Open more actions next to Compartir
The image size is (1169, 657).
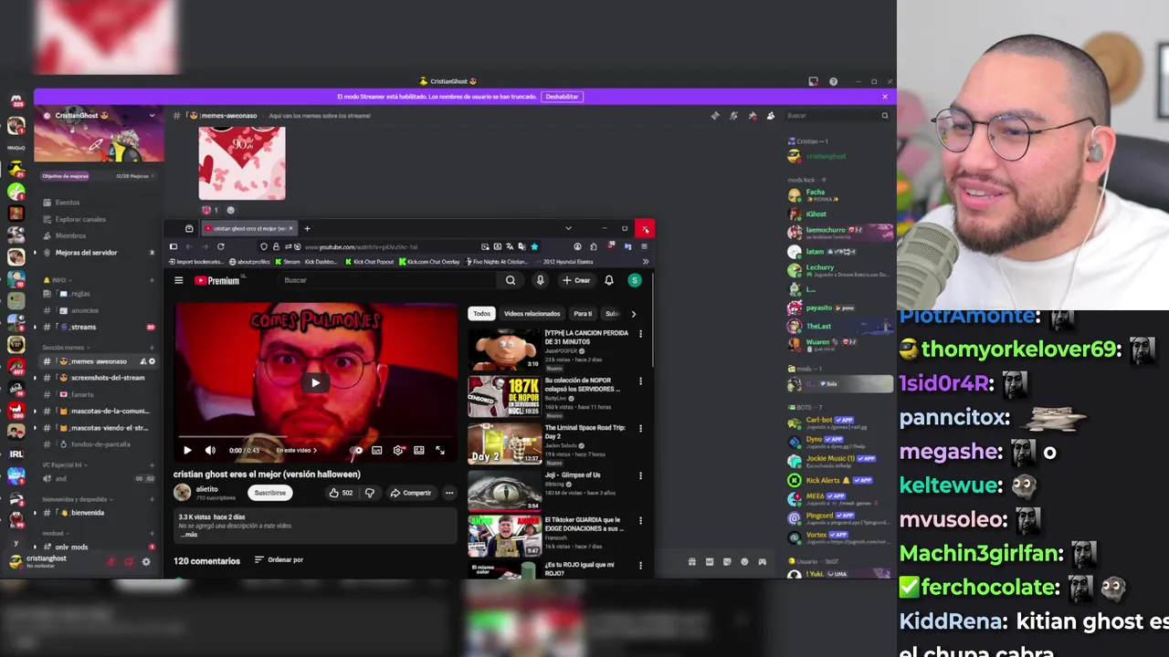449,493
